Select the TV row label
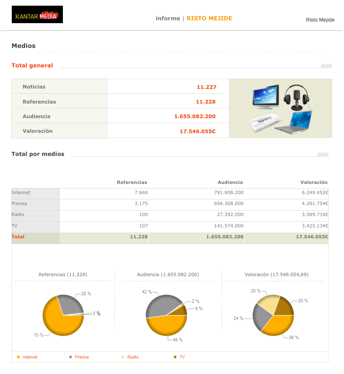The height and width of the screenshot is (374, 344). (x=15, y=226)
